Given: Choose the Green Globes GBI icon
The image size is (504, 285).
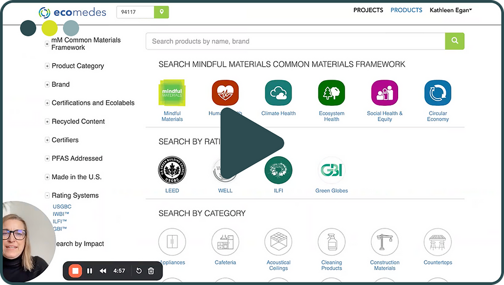Looking at the screenshot, I should 331,170.
